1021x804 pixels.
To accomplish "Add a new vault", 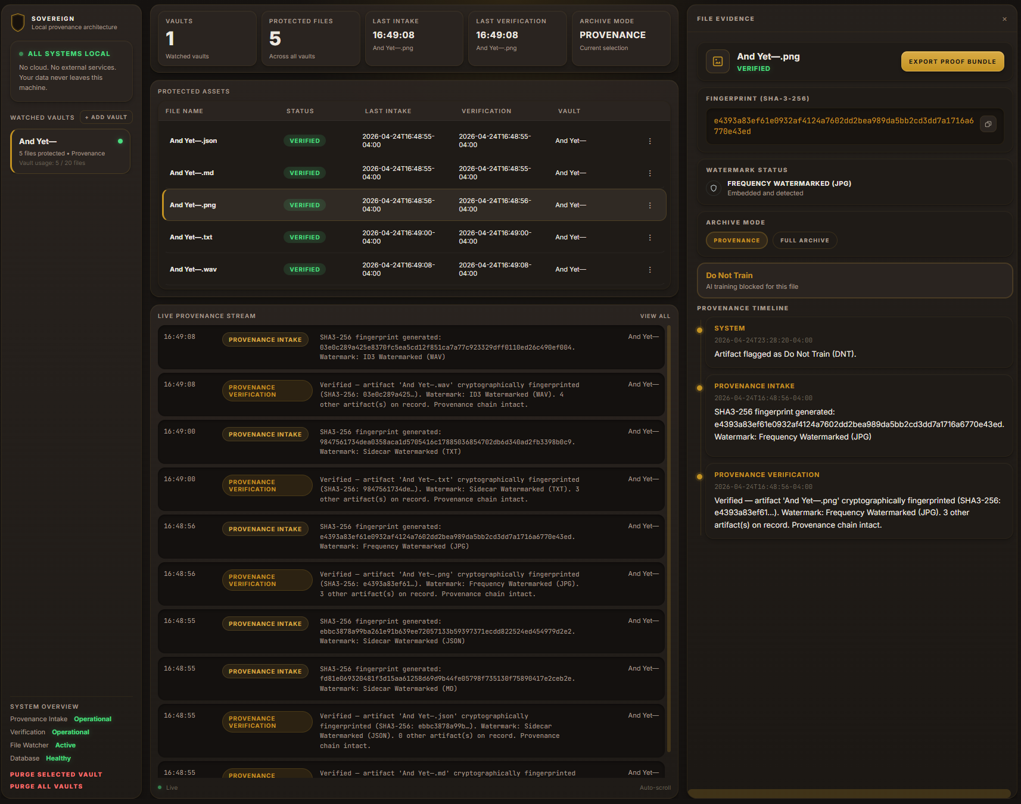I will click(106, 117).
